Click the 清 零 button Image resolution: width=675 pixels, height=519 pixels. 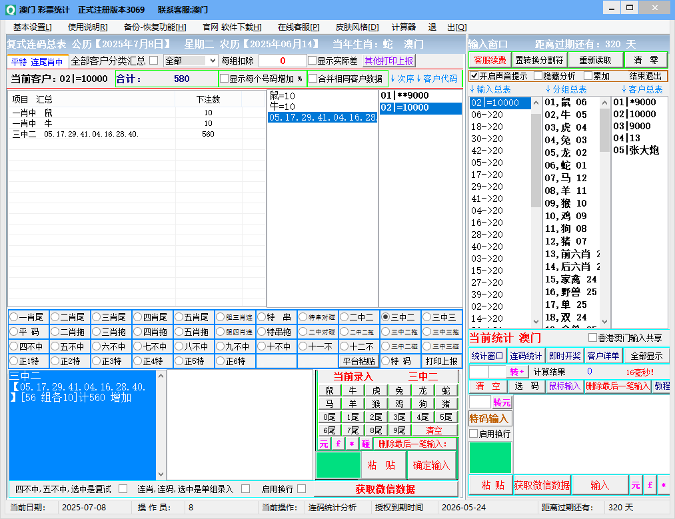click(x=646, y=60)
